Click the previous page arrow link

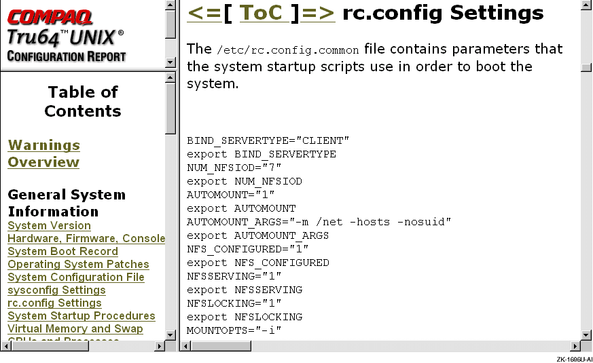click(x=204, y=13)
